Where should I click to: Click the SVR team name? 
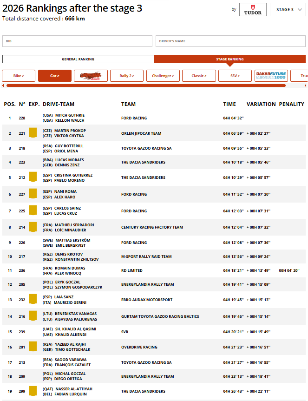(x=125, y=332)
